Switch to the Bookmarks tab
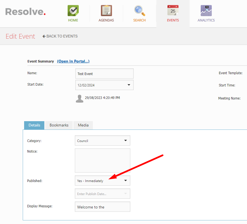247x224 pixels. (58, 125)
